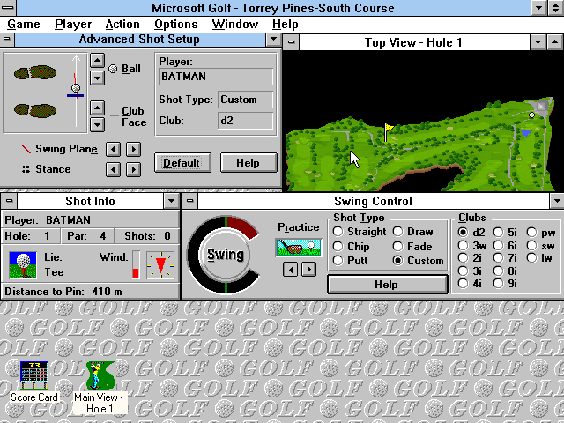Minimize Shot Info with down arrow
The height and width of the screenshot is (423, 564).
172,201
